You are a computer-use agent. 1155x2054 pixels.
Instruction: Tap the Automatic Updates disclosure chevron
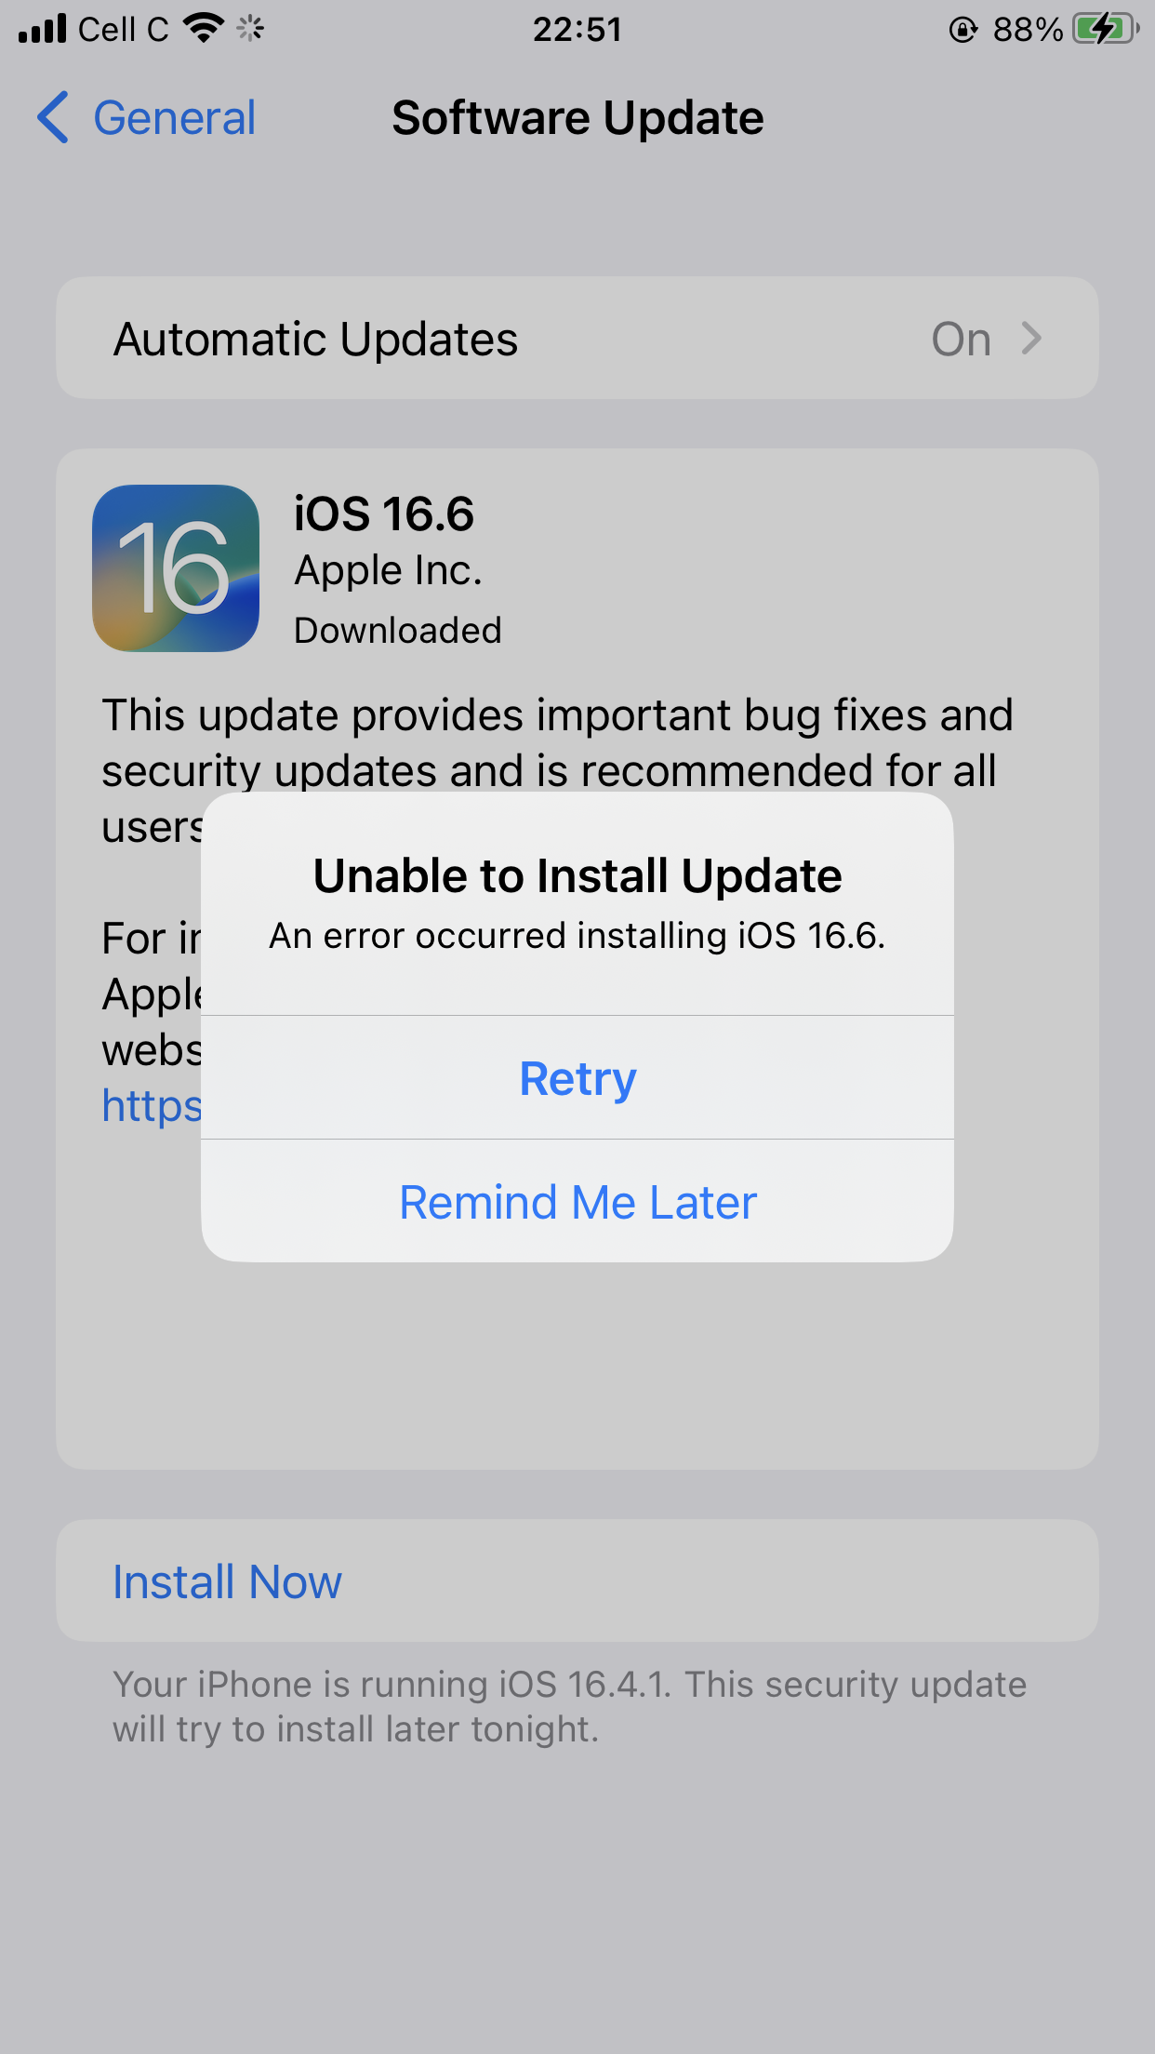(x=1030, y=338)
